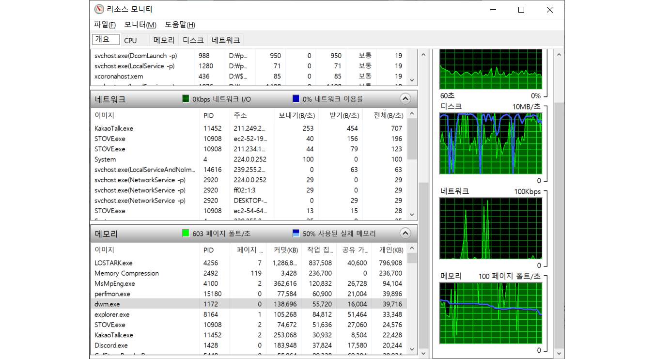The width and height of the screenshot is (654, 359).
Task: Select MsMpEng.exe in the memory list
Action: click(x=249, y=283)
